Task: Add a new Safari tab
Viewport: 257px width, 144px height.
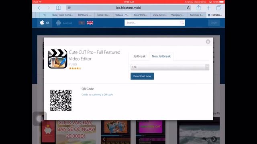Action: click(x=208, y=8)
